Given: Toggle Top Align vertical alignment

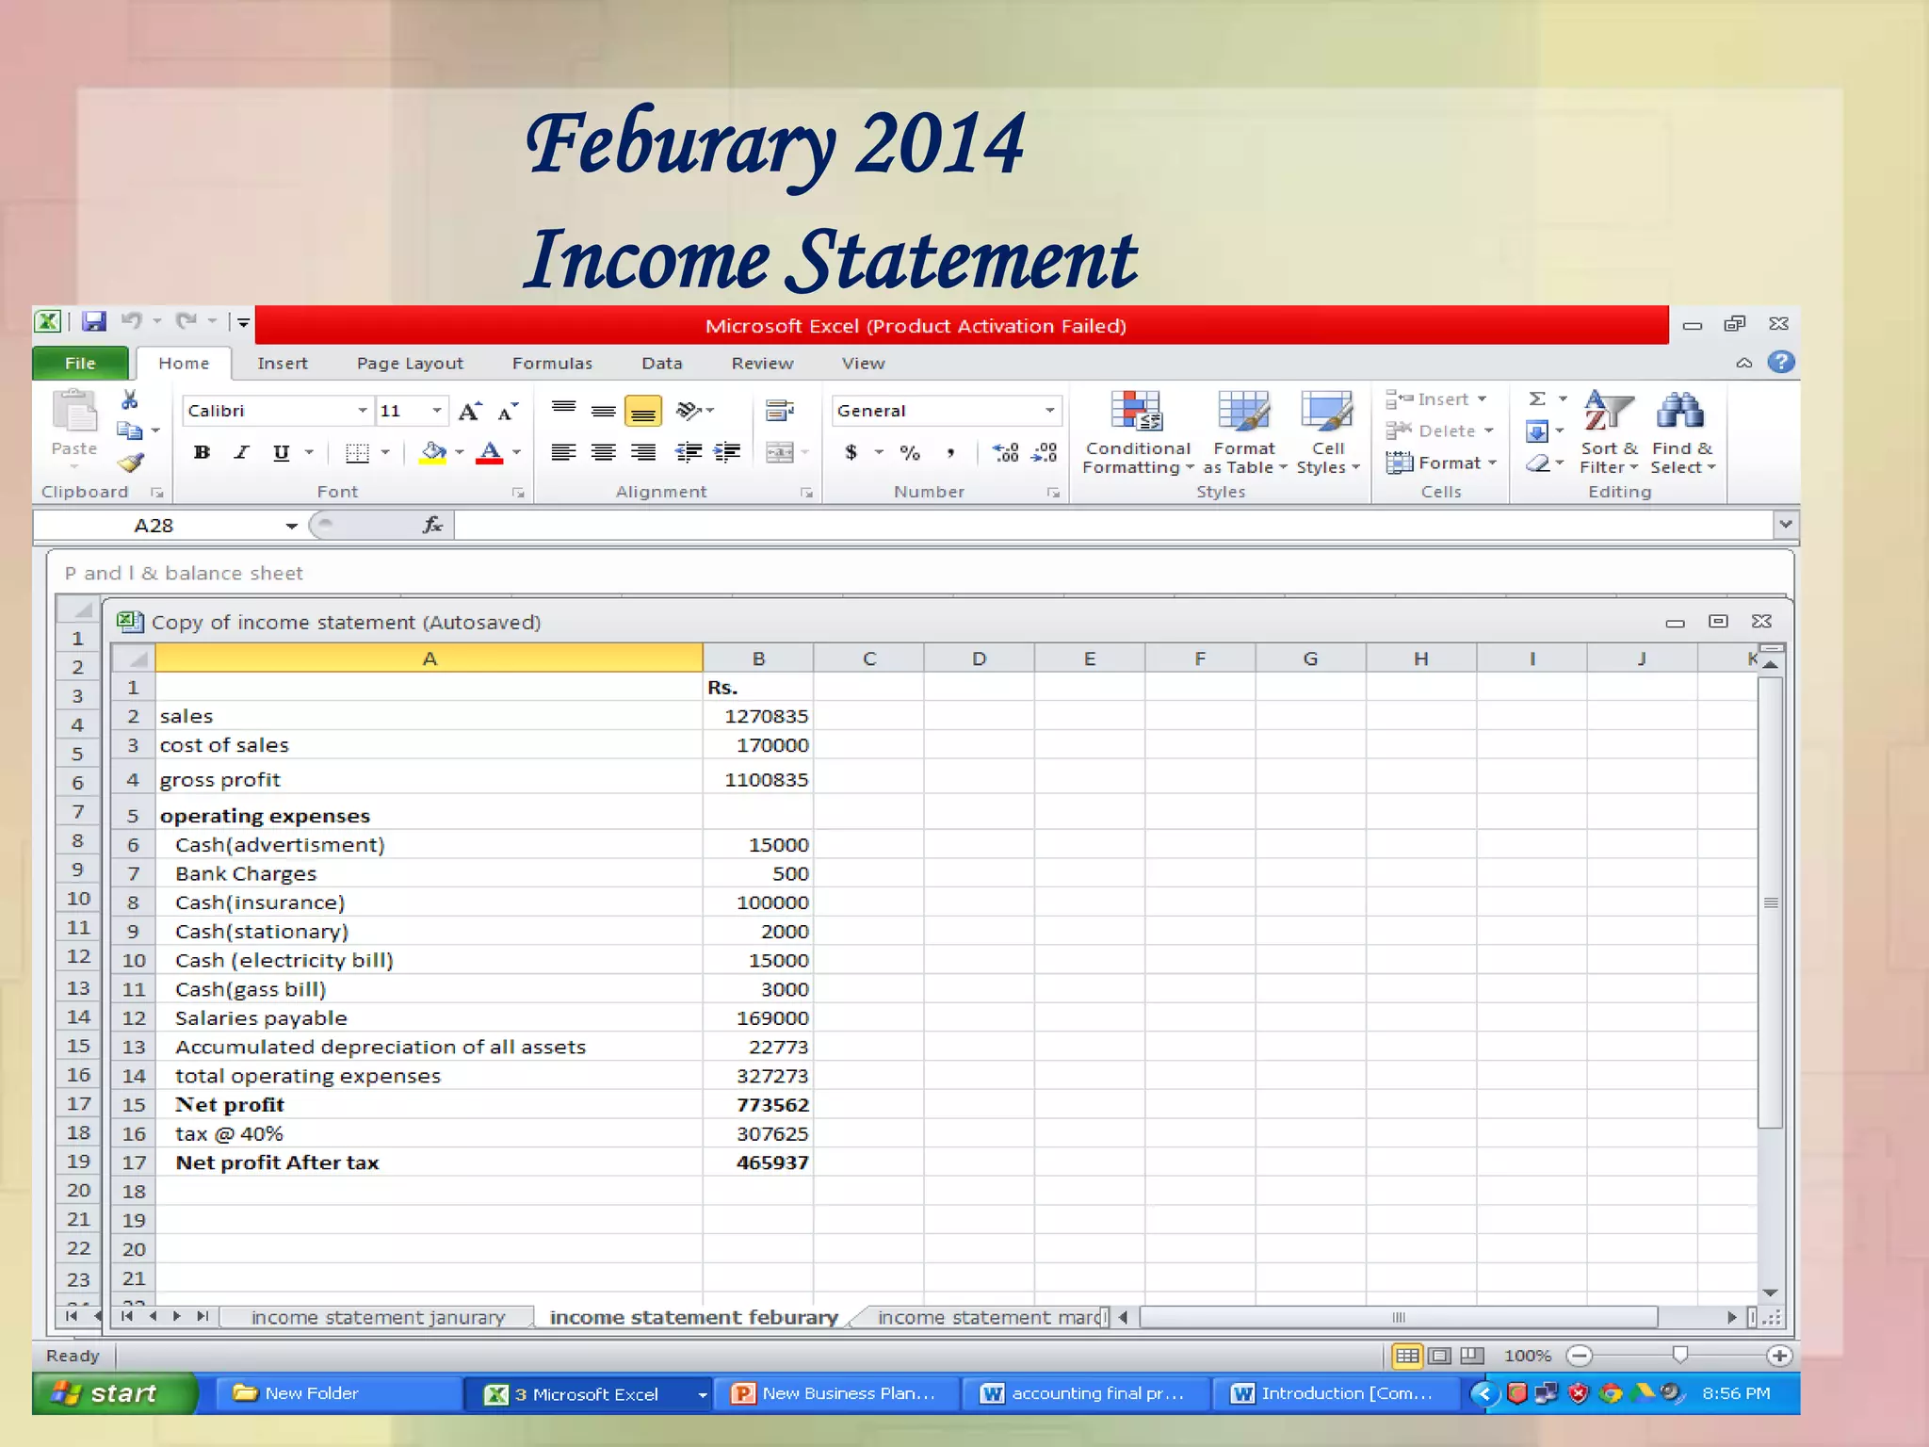Looking at the screenshot, I should click(563, 411).
